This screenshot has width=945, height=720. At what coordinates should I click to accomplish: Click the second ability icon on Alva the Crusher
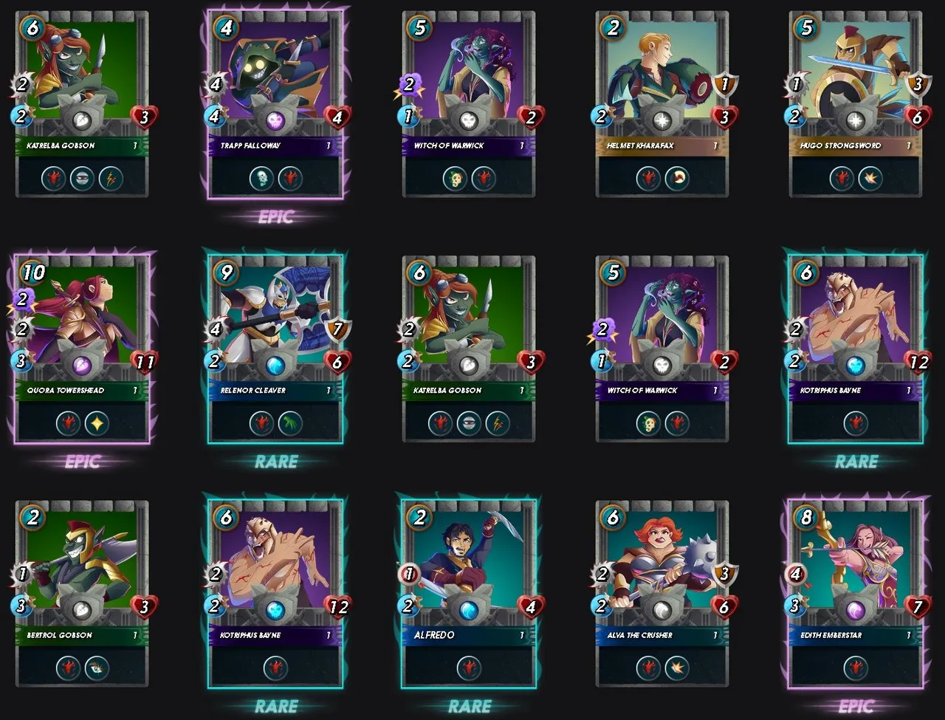point(677,668)
